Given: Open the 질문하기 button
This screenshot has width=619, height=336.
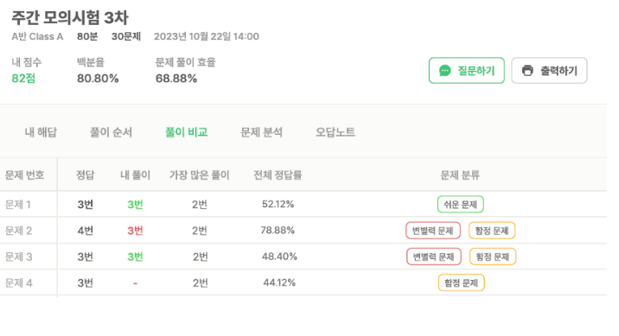Looking at the screenshot, I should 467,71.
